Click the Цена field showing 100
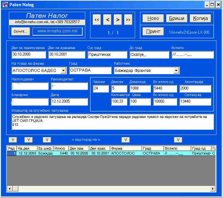Viewport: 223px width, 198px height. [140, 102]
